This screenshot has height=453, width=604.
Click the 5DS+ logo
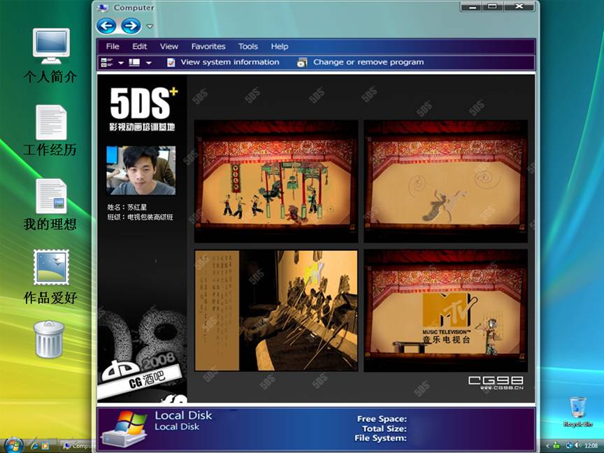143,103
